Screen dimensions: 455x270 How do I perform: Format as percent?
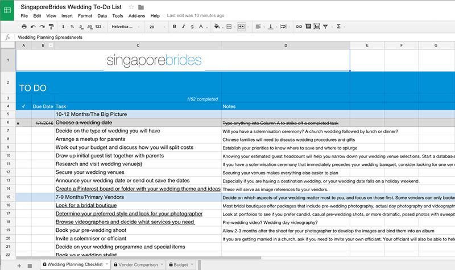click(72, 27)
